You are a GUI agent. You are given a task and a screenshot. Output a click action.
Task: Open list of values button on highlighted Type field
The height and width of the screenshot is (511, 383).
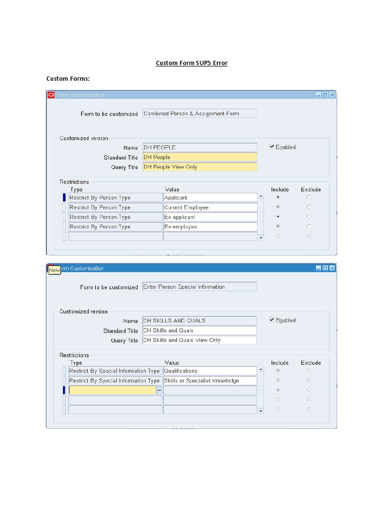point(159,390)
